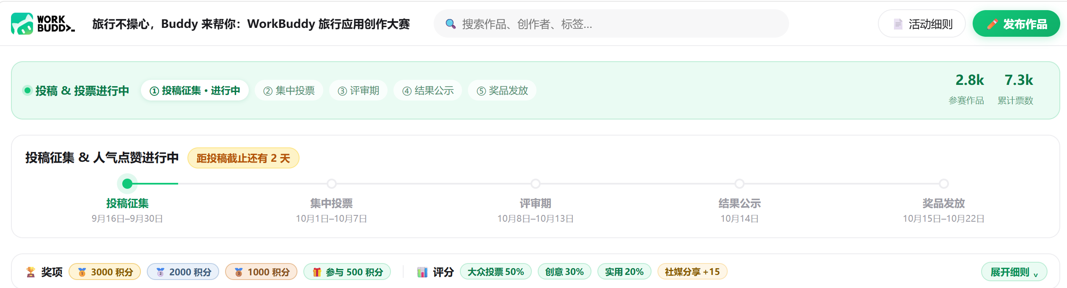Viewport: 1067px width, 288px height.
Task: Click the WorkBuddy logo
Action: click(x=43, y=24)
